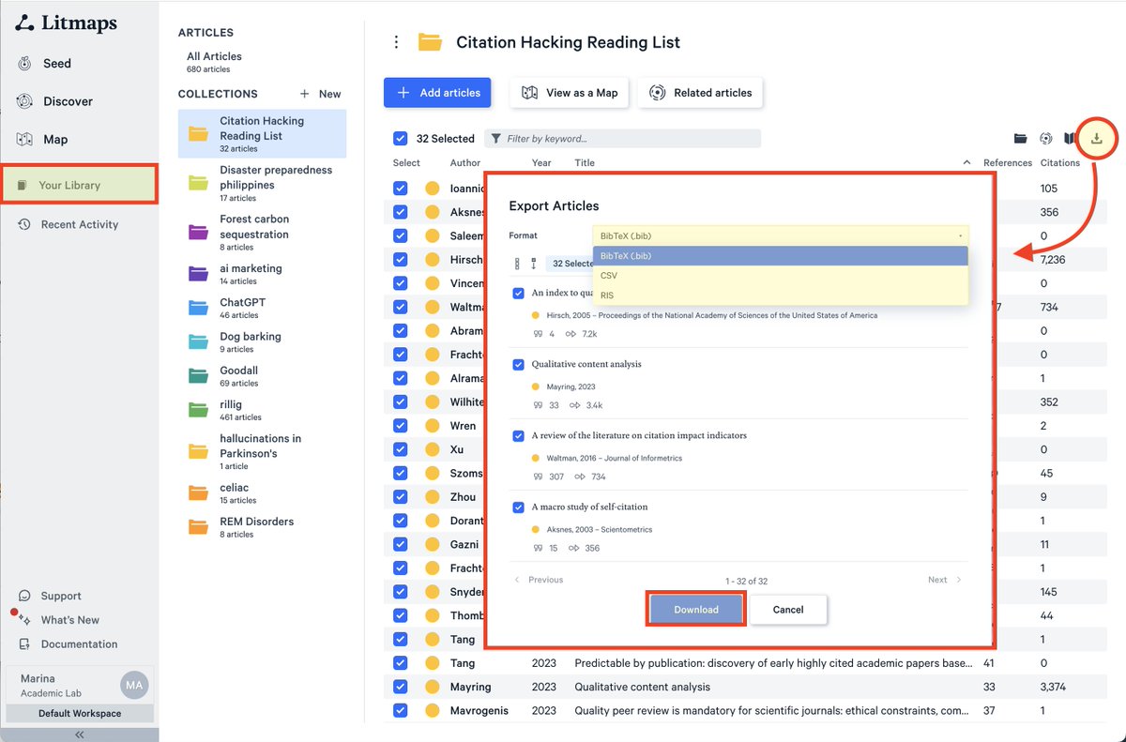Uncheck the Ioannidis row checkbox
The width and height of the screenshot is (1126, 742).
(x=401, y=189)
